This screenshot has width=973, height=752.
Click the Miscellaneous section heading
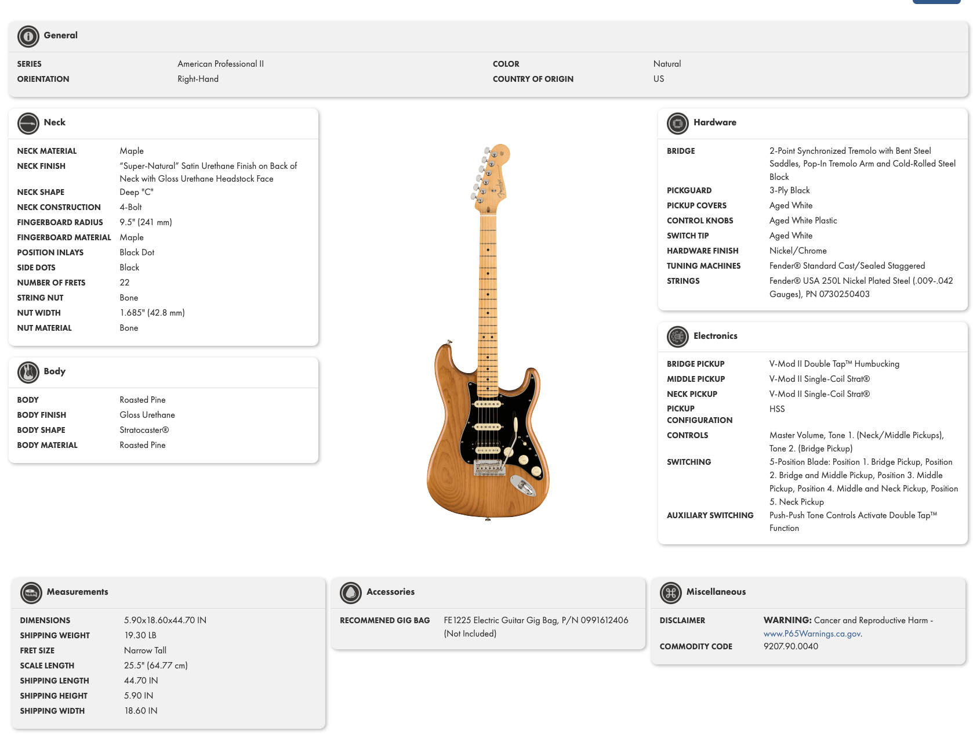click(716, 592)
